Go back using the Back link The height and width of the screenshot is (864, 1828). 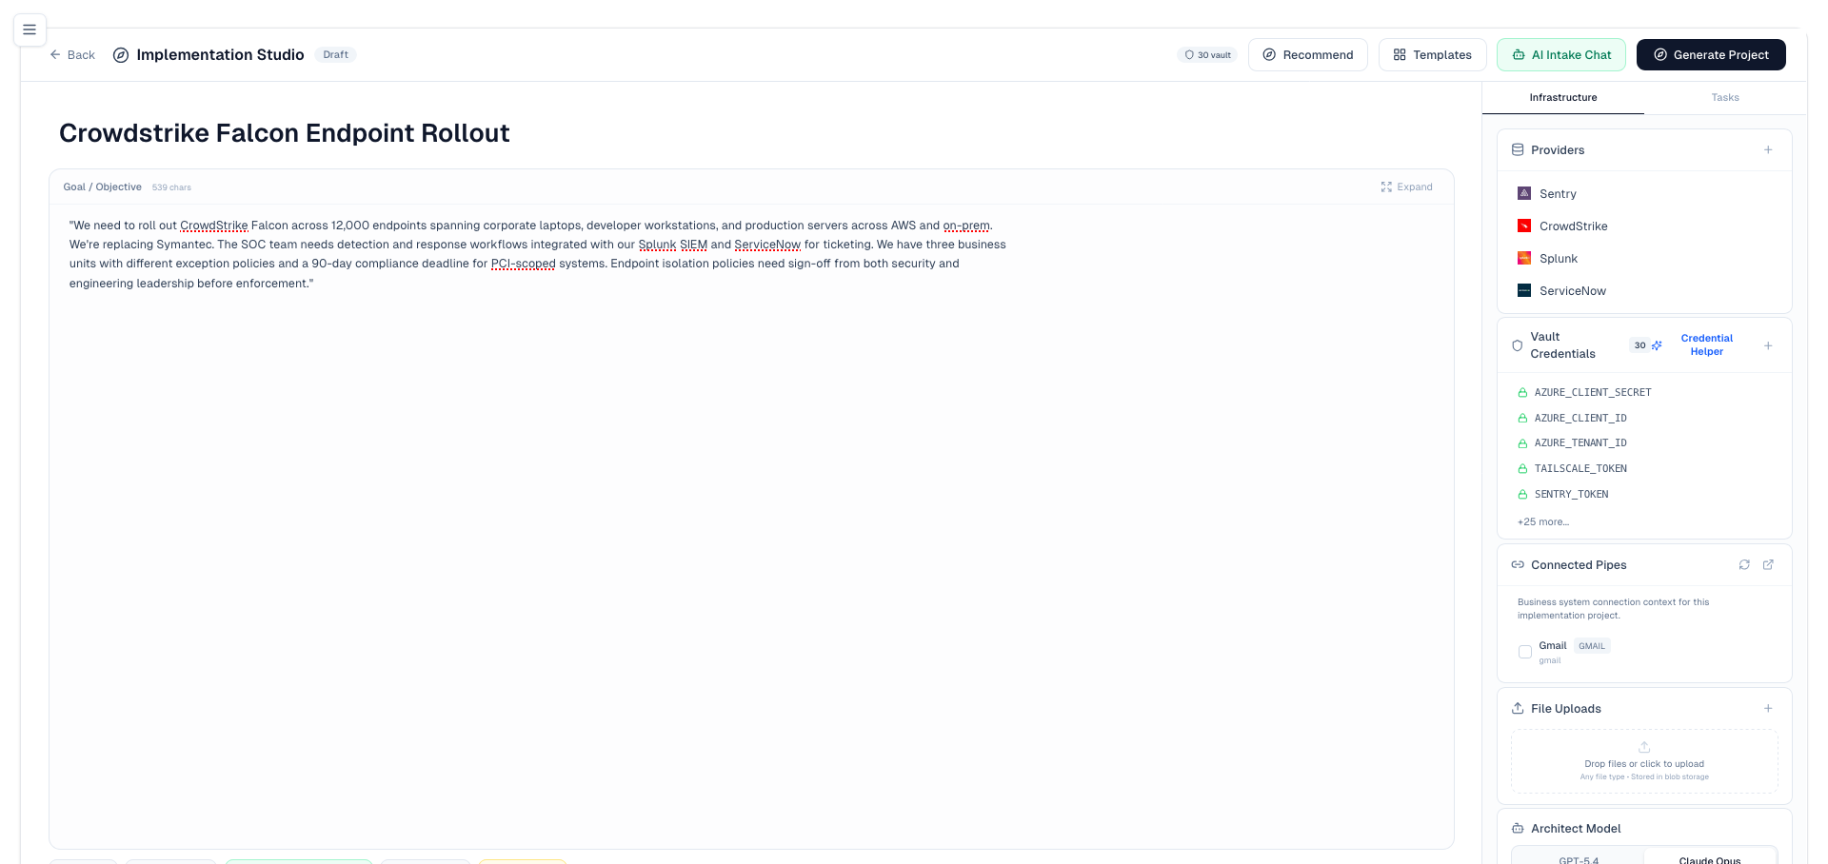[72, 55]
